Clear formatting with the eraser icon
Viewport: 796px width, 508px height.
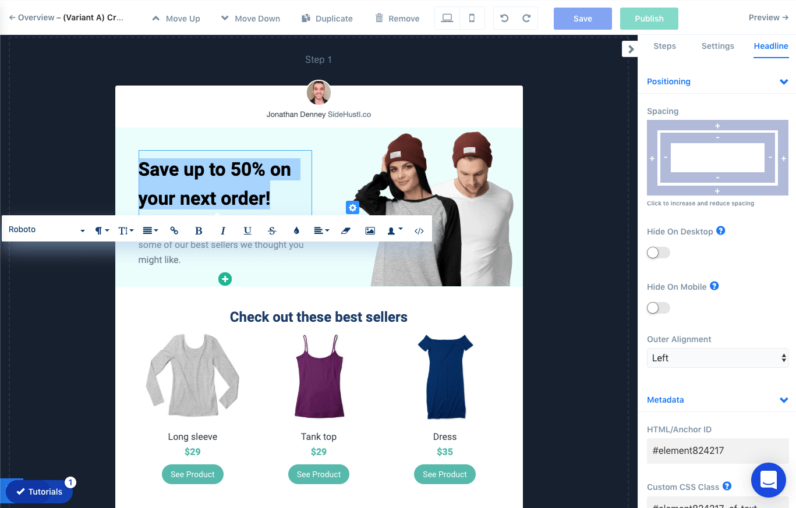tap(346, 230)
